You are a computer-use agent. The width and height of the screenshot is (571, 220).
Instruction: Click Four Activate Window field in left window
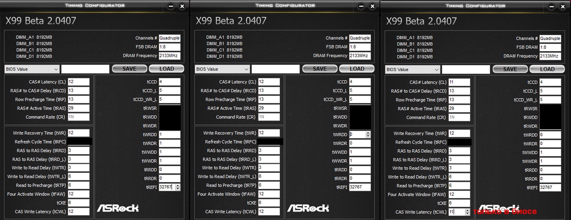pos(79,194)
